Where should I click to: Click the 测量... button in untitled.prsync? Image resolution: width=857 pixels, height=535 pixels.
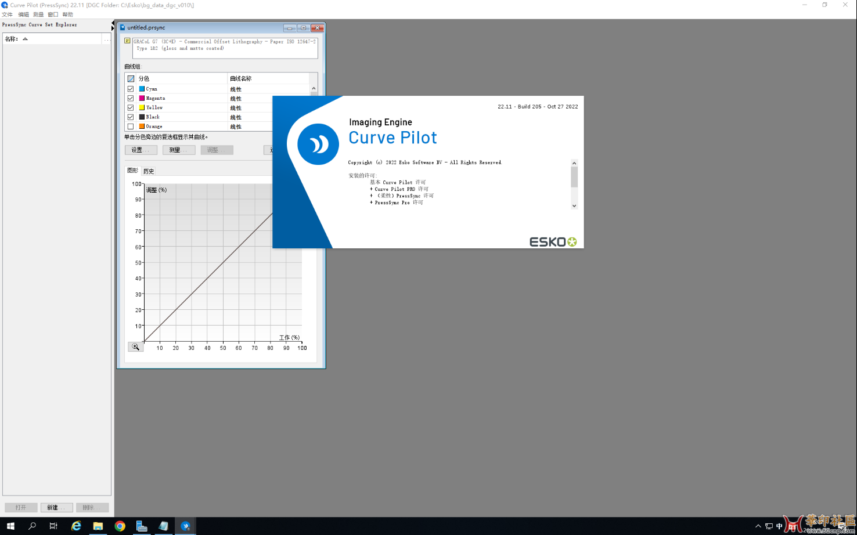pyautogui.click(x=179, y=150)
